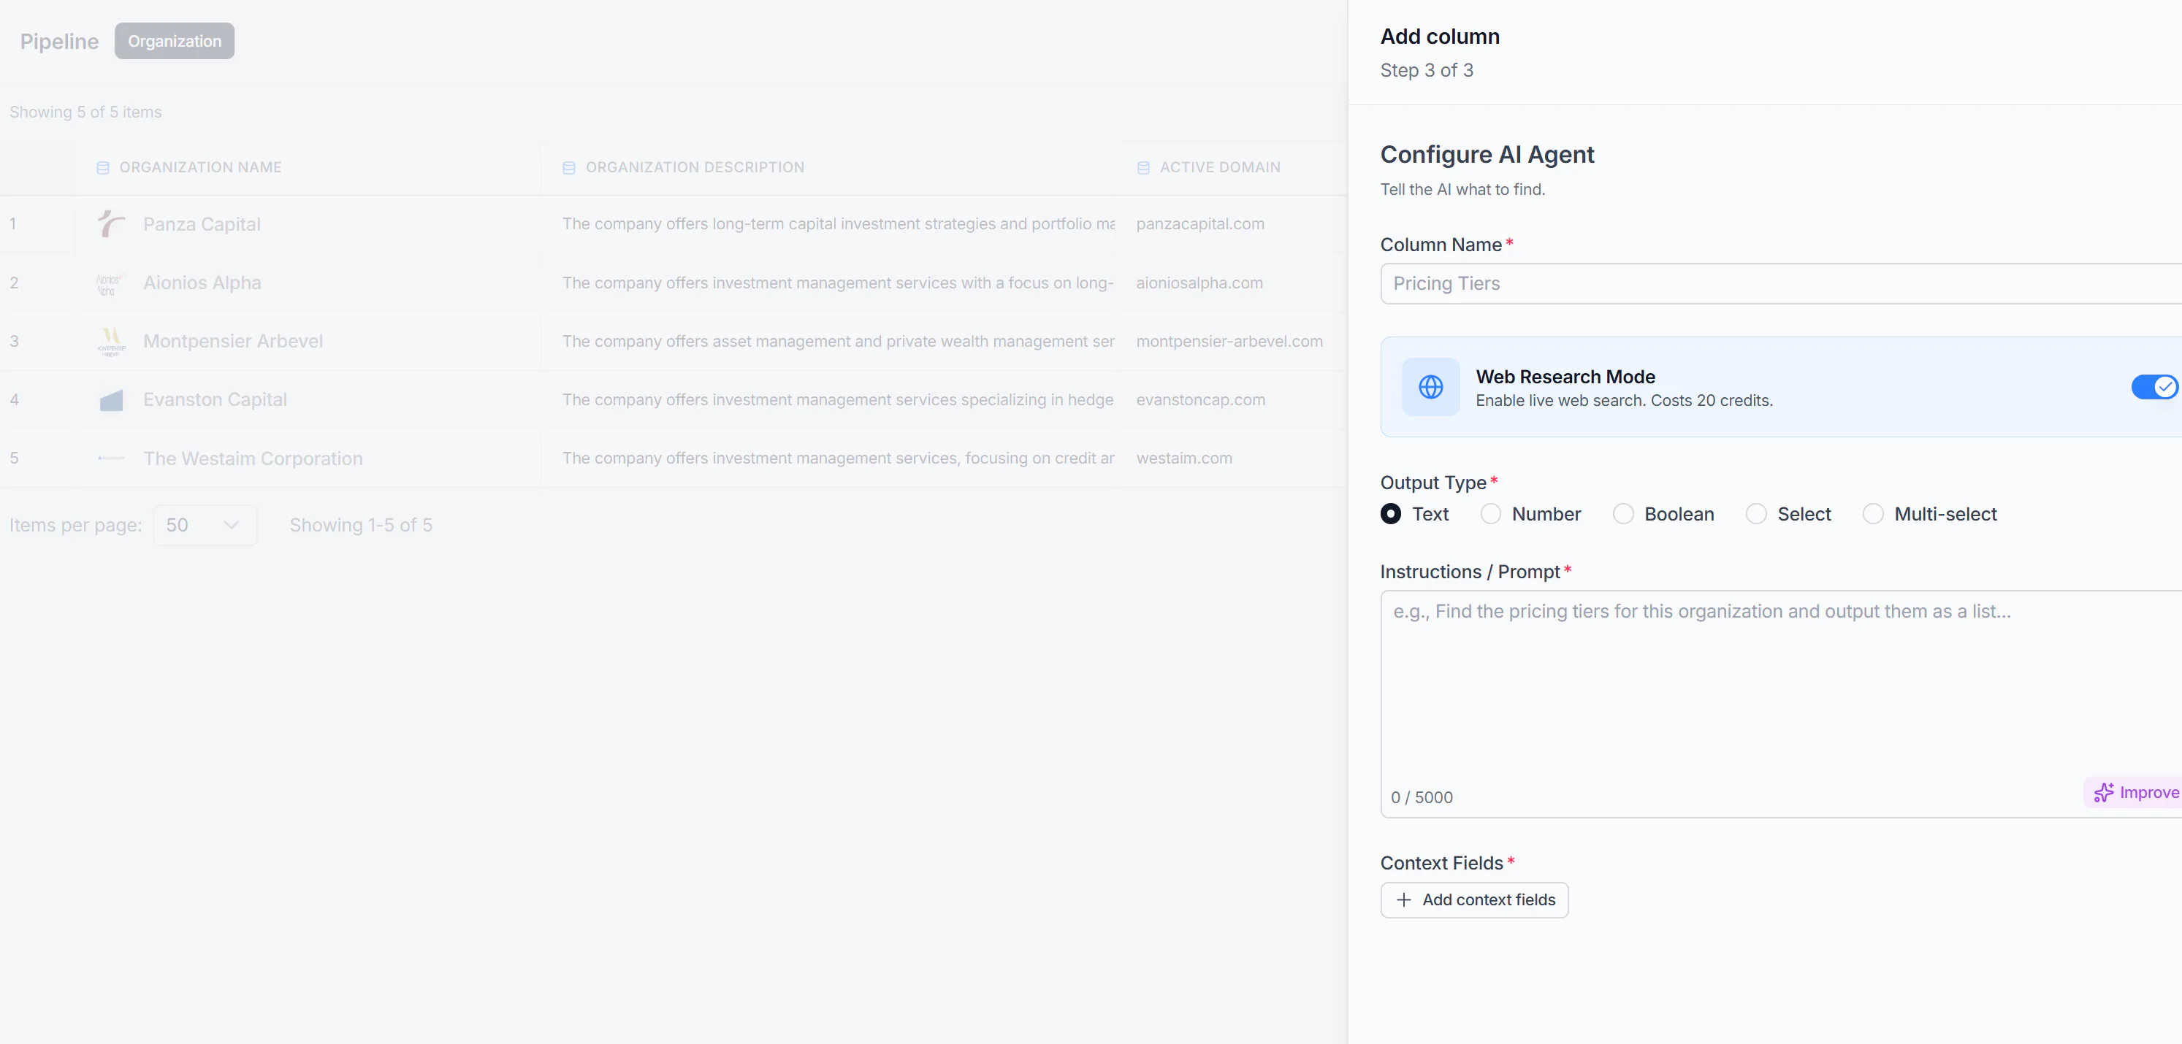Click the Add context fields button
Image resolution: width=2182 pixels, height=1044 pixels.
coord(1474,900)
